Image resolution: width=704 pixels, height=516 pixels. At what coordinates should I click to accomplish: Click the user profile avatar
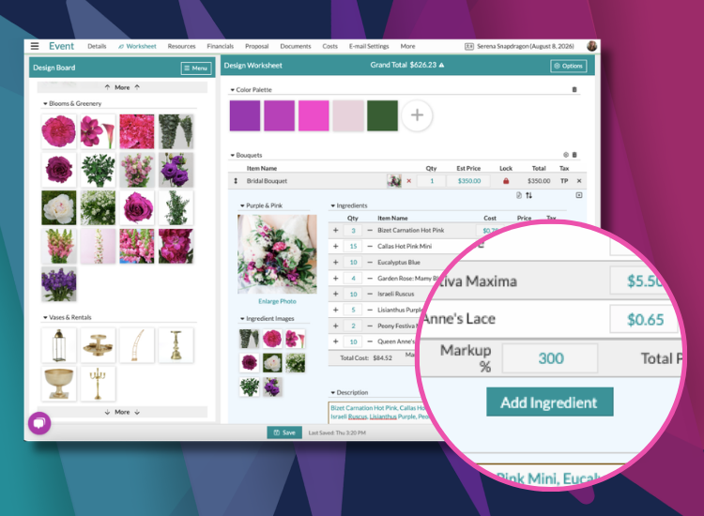(x=591, y=46)
